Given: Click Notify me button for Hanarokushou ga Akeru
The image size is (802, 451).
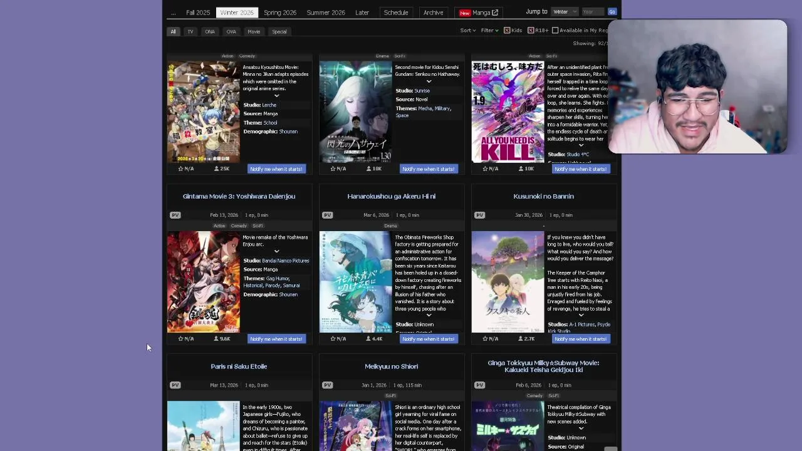Looking at the screenshot, I should [429, 339].
